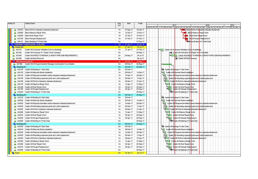
Task: Collapse the Building # 2 group row
Action: click(x=15, y=95)
